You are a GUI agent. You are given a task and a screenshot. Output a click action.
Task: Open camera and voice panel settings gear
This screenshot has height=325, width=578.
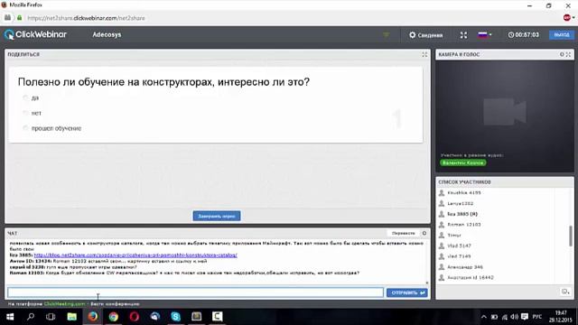(562, 54)
